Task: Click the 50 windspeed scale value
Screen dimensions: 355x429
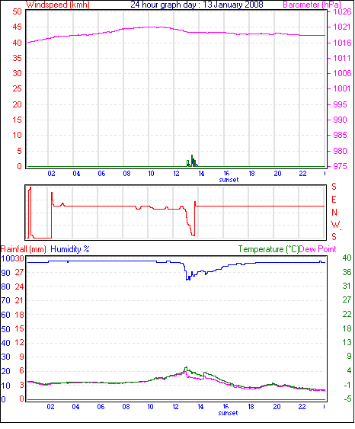Action: [17, 11]
